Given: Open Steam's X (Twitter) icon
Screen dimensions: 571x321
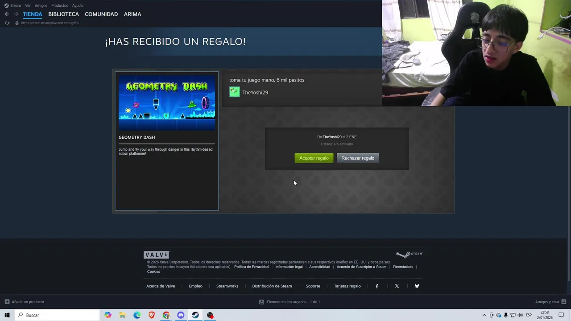Looking at the screenshot, I should (x=397, y=286).
